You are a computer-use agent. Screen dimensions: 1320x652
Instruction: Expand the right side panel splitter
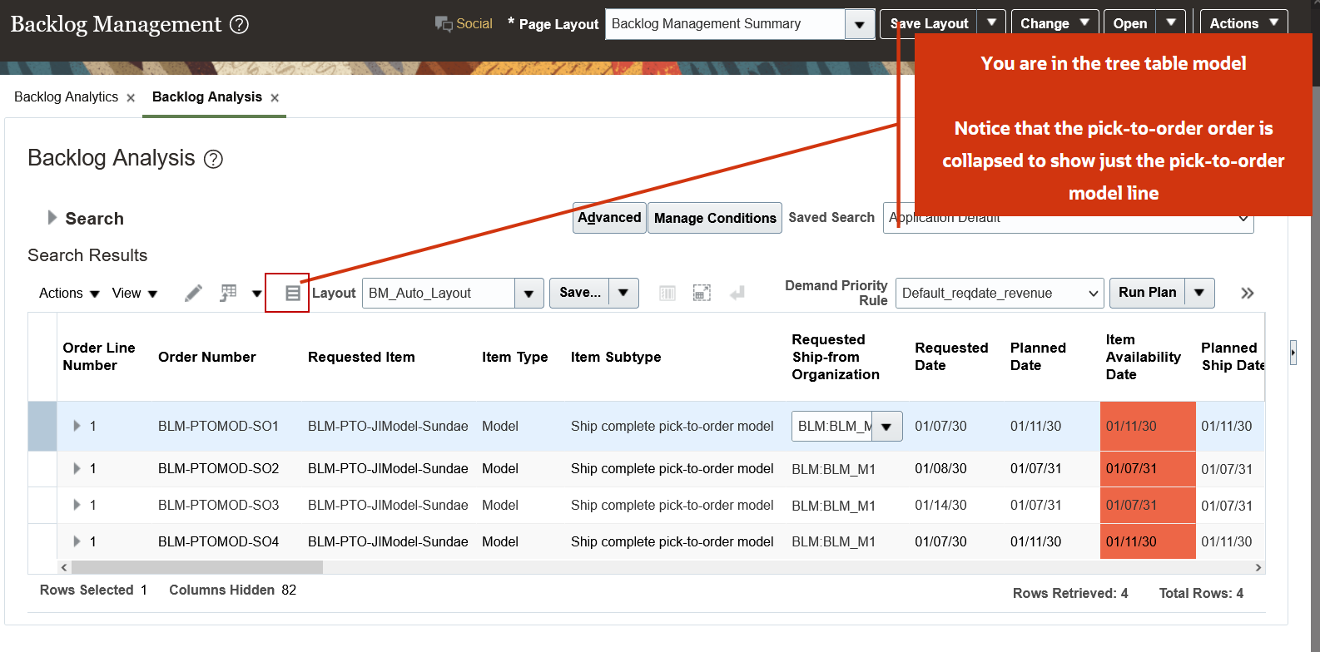(1293, 353)
